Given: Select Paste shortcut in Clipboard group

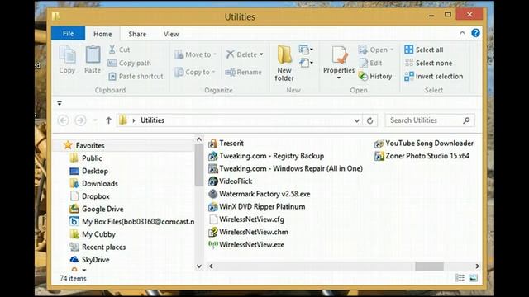Looking at the screenshot, I should tap(136, 77).
